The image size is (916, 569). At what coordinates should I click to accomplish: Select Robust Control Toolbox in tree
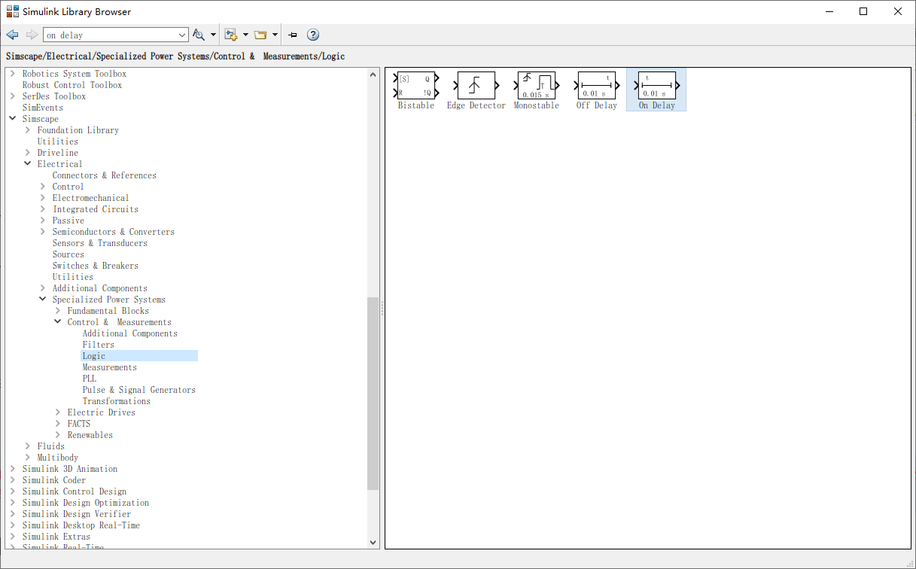[x=72, y=85]
